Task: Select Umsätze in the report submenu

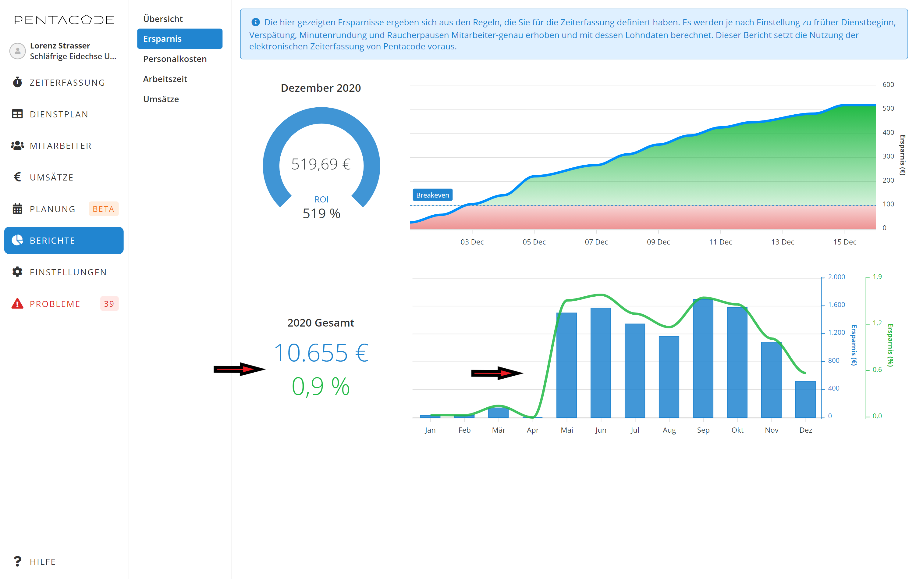Action: tap(161, 99)
